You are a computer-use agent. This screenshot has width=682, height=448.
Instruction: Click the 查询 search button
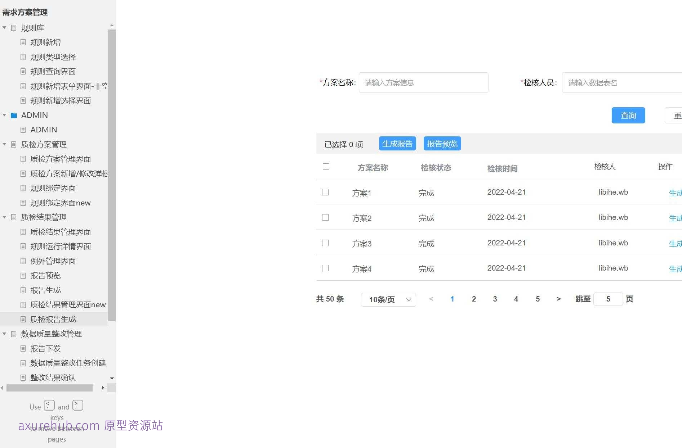click(x=628, y=115)
